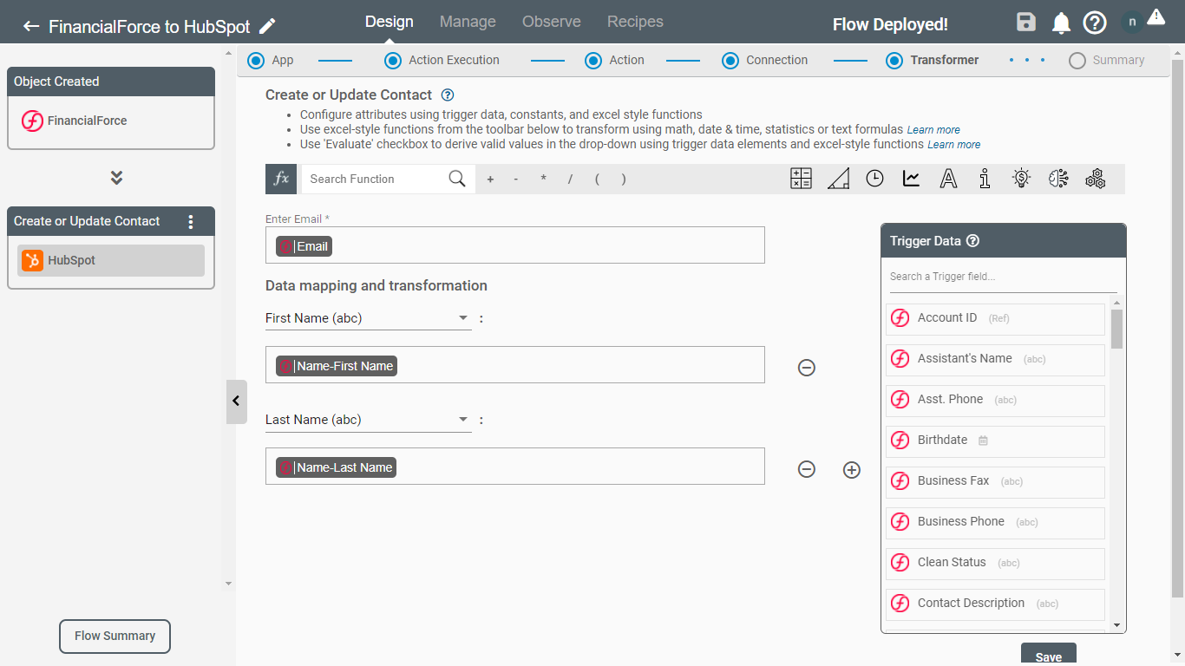Open the text functions letter A icon
The height and width of the screenshot is (666, 1185).
pyautogui.click(x=948, y=179)
